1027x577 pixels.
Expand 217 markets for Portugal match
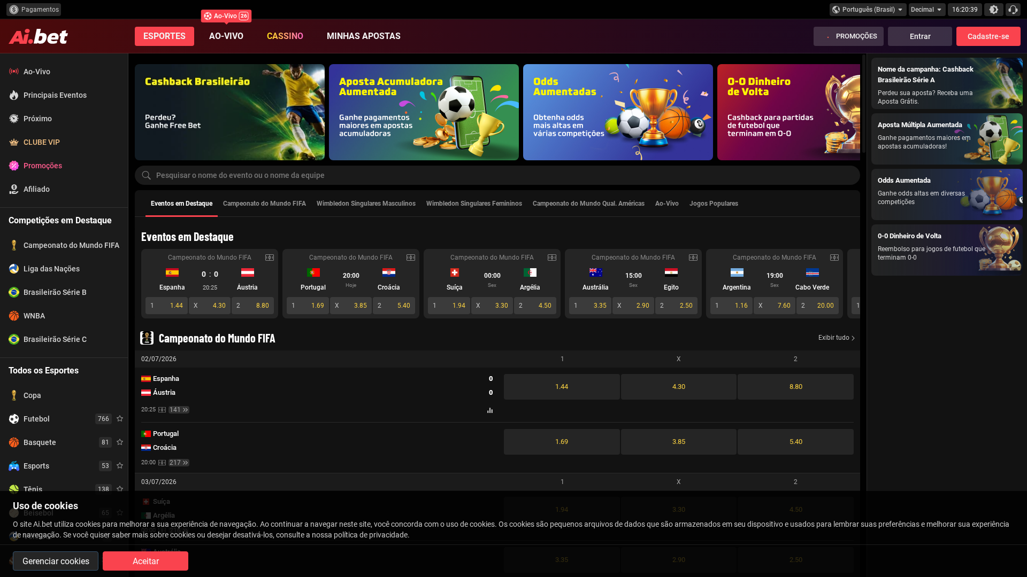point(179,463)
